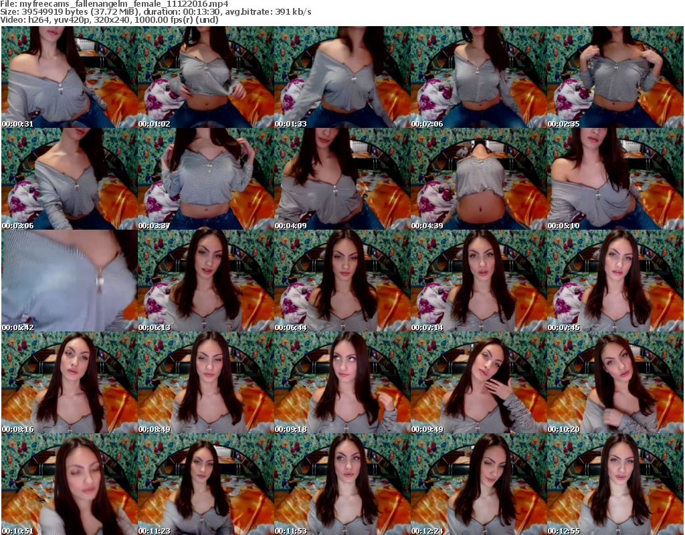Select the thumbnail frame stamped 00:00:31
Viewport: 685px width, 535px height.
pyautogui.click(x=70, y=77)
